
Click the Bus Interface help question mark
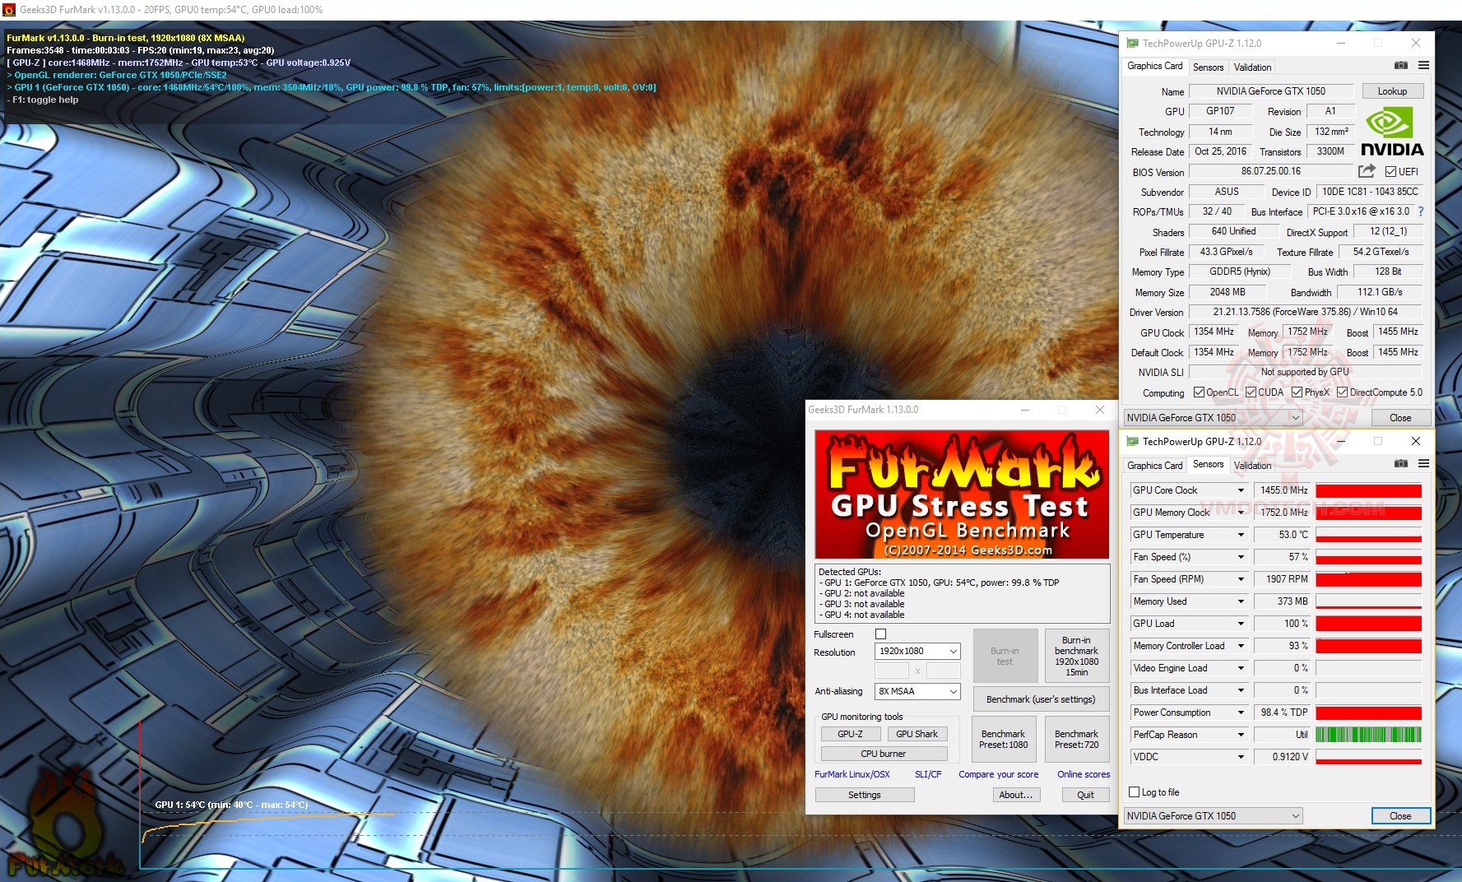pyautogui.click(x=1421, y=211)
